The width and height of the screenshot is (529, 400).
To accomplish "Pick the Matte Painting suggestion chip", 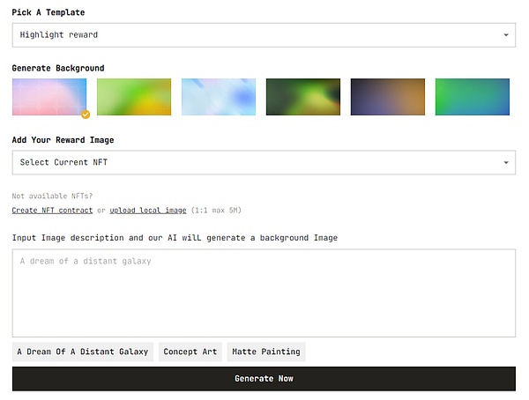I will click(265, 352).
